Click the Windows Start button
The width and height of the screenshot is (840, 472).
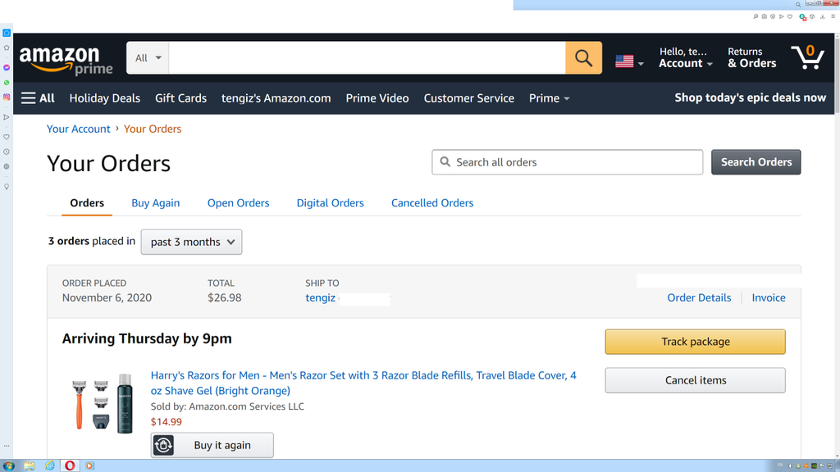[8, 465]
